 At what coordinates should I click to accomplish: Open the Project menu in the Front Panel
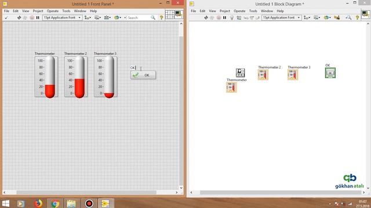point(38,11)
